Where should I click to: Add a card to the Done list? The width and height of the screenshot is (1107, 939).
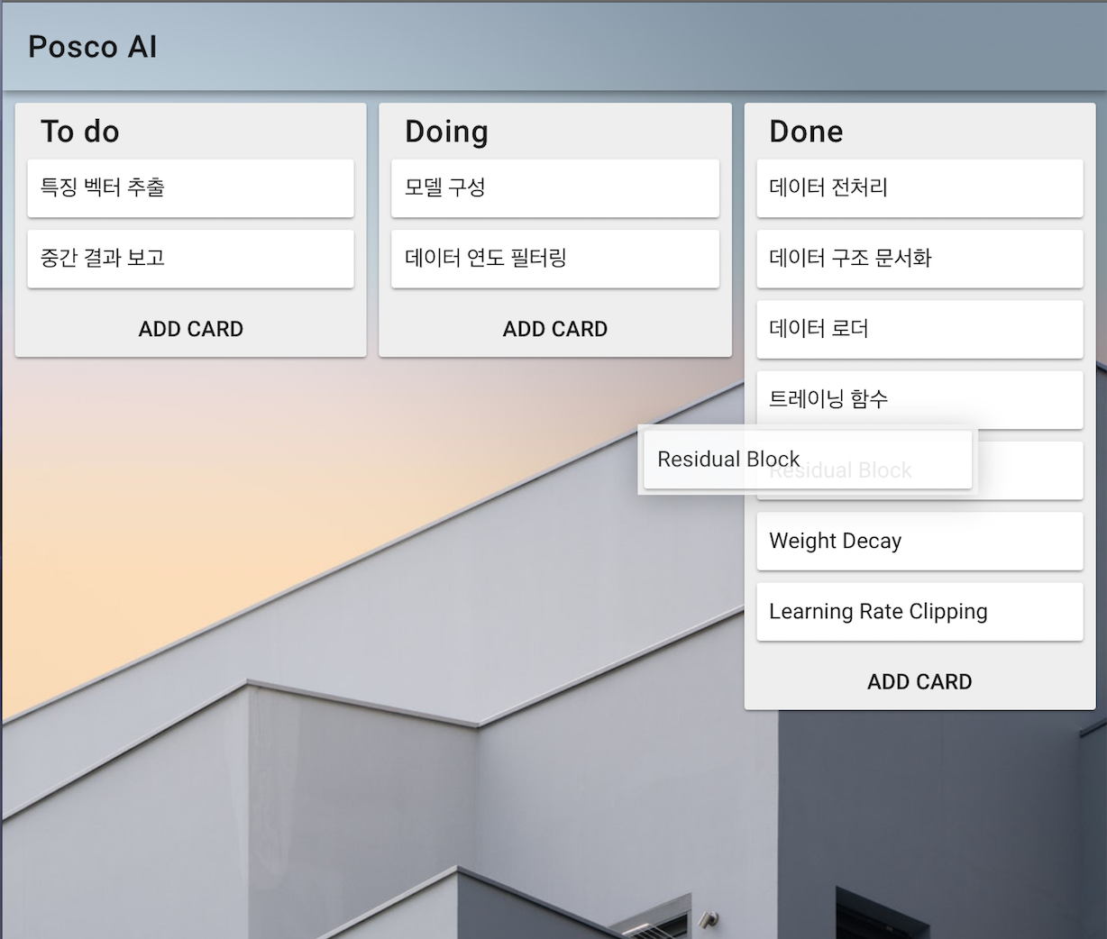tap(919, 681)
